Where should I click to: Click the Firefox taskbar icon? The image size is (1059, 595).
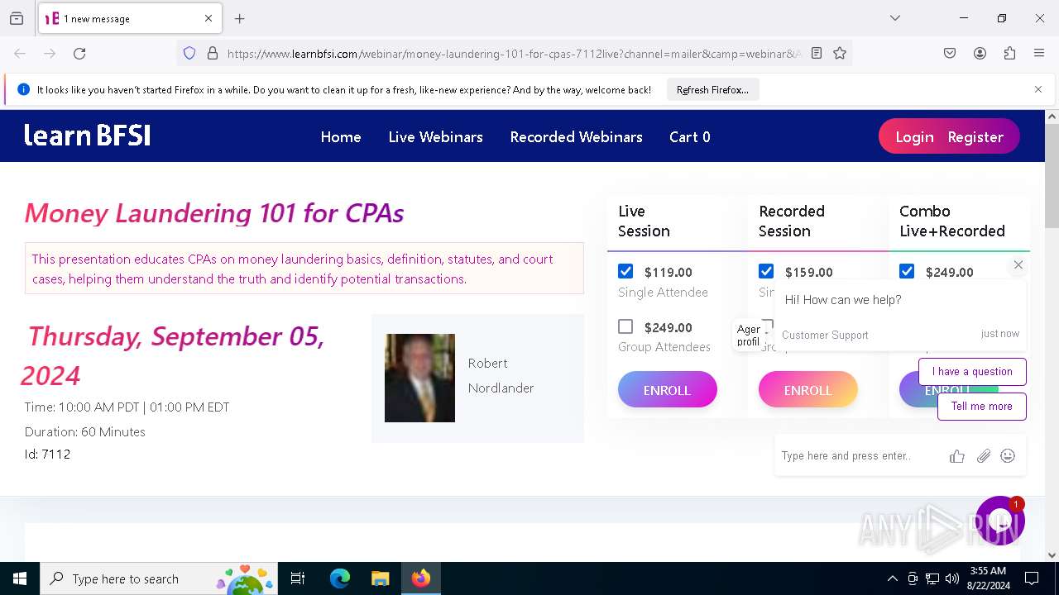421,578
